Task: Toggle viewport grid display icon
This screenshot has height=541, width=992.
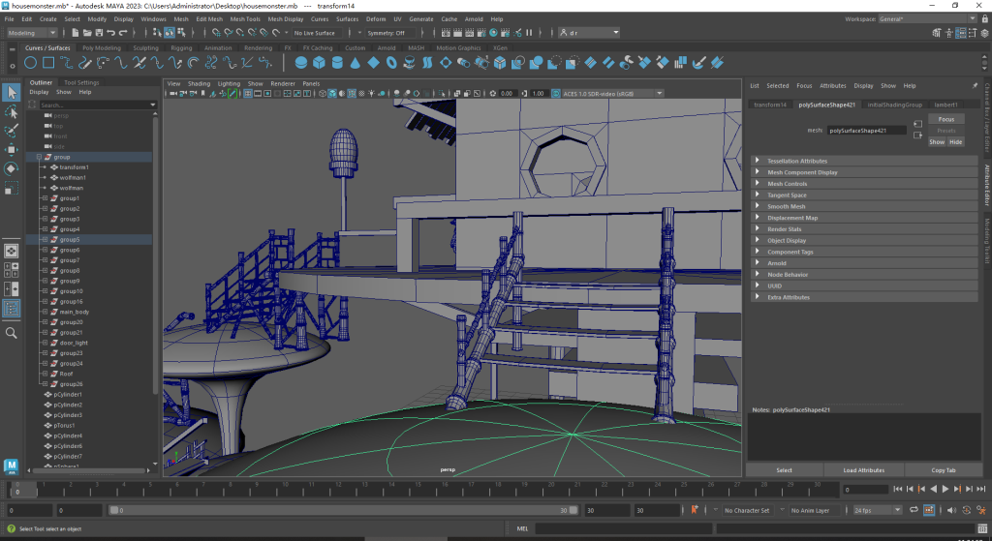Action: (x=248, y=94)
